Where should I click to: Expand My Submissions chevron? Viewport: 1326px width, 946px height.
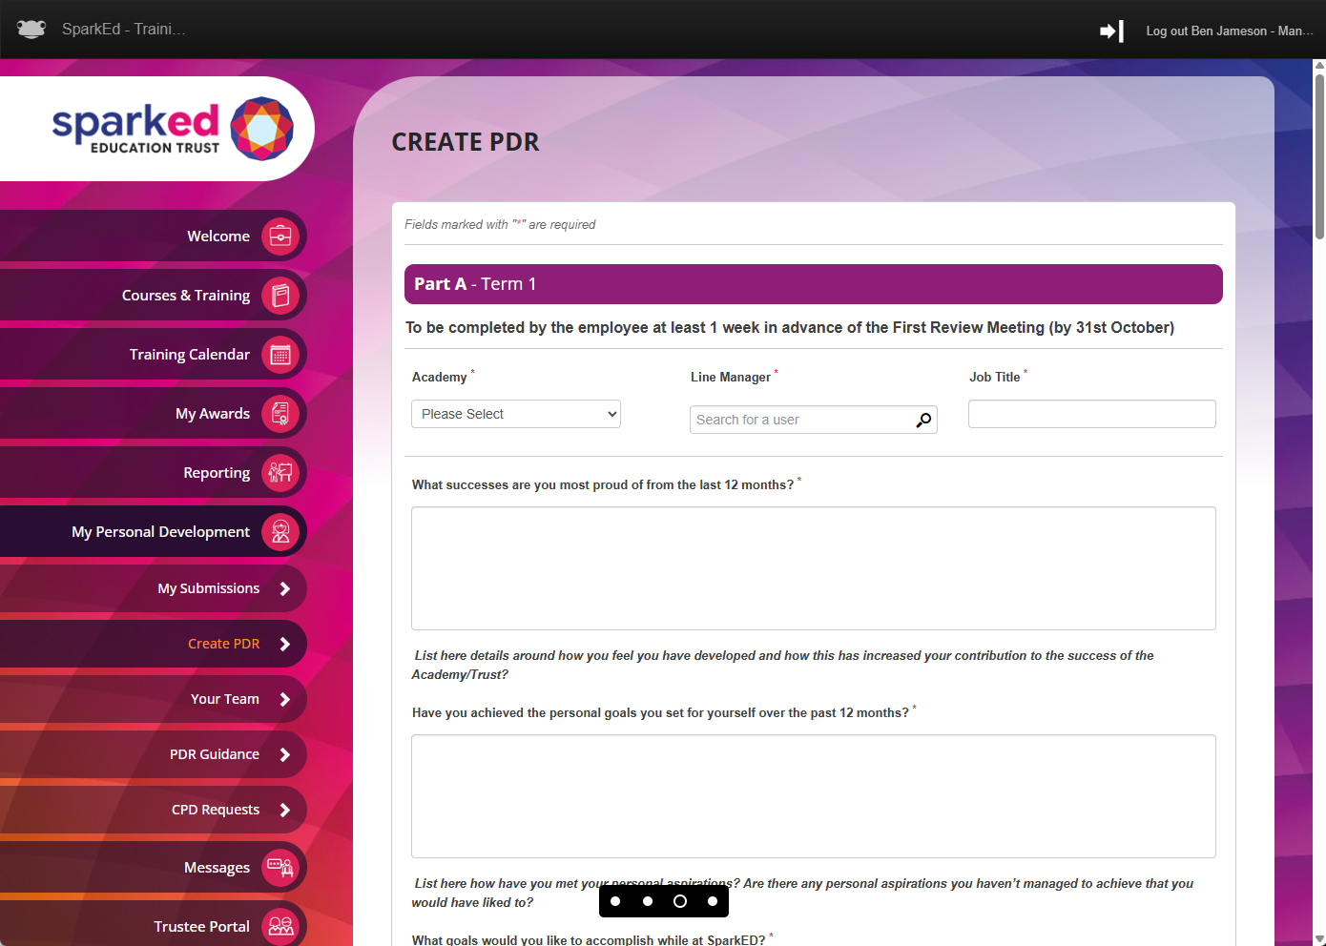(284, 588)
